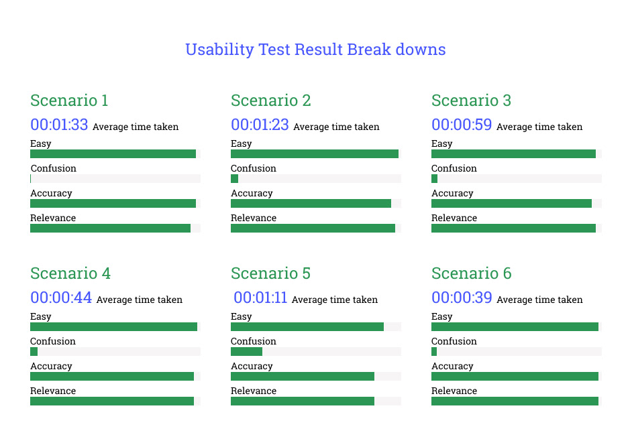Click the Scenario 3 Accuracy bar
This screenshot has width=632, height=443.
coord(517,203)
